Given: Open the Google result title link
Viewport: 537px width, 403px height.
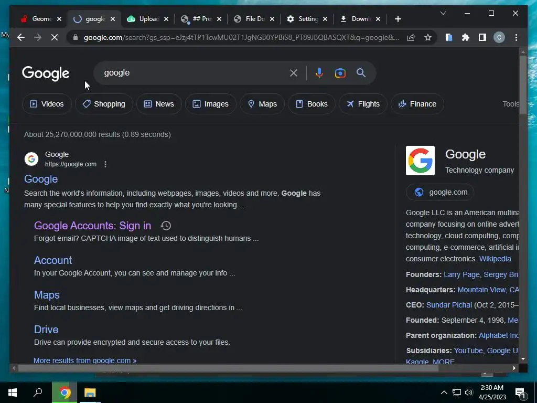Looking at the screenshot, I should [x=41, y=179].
